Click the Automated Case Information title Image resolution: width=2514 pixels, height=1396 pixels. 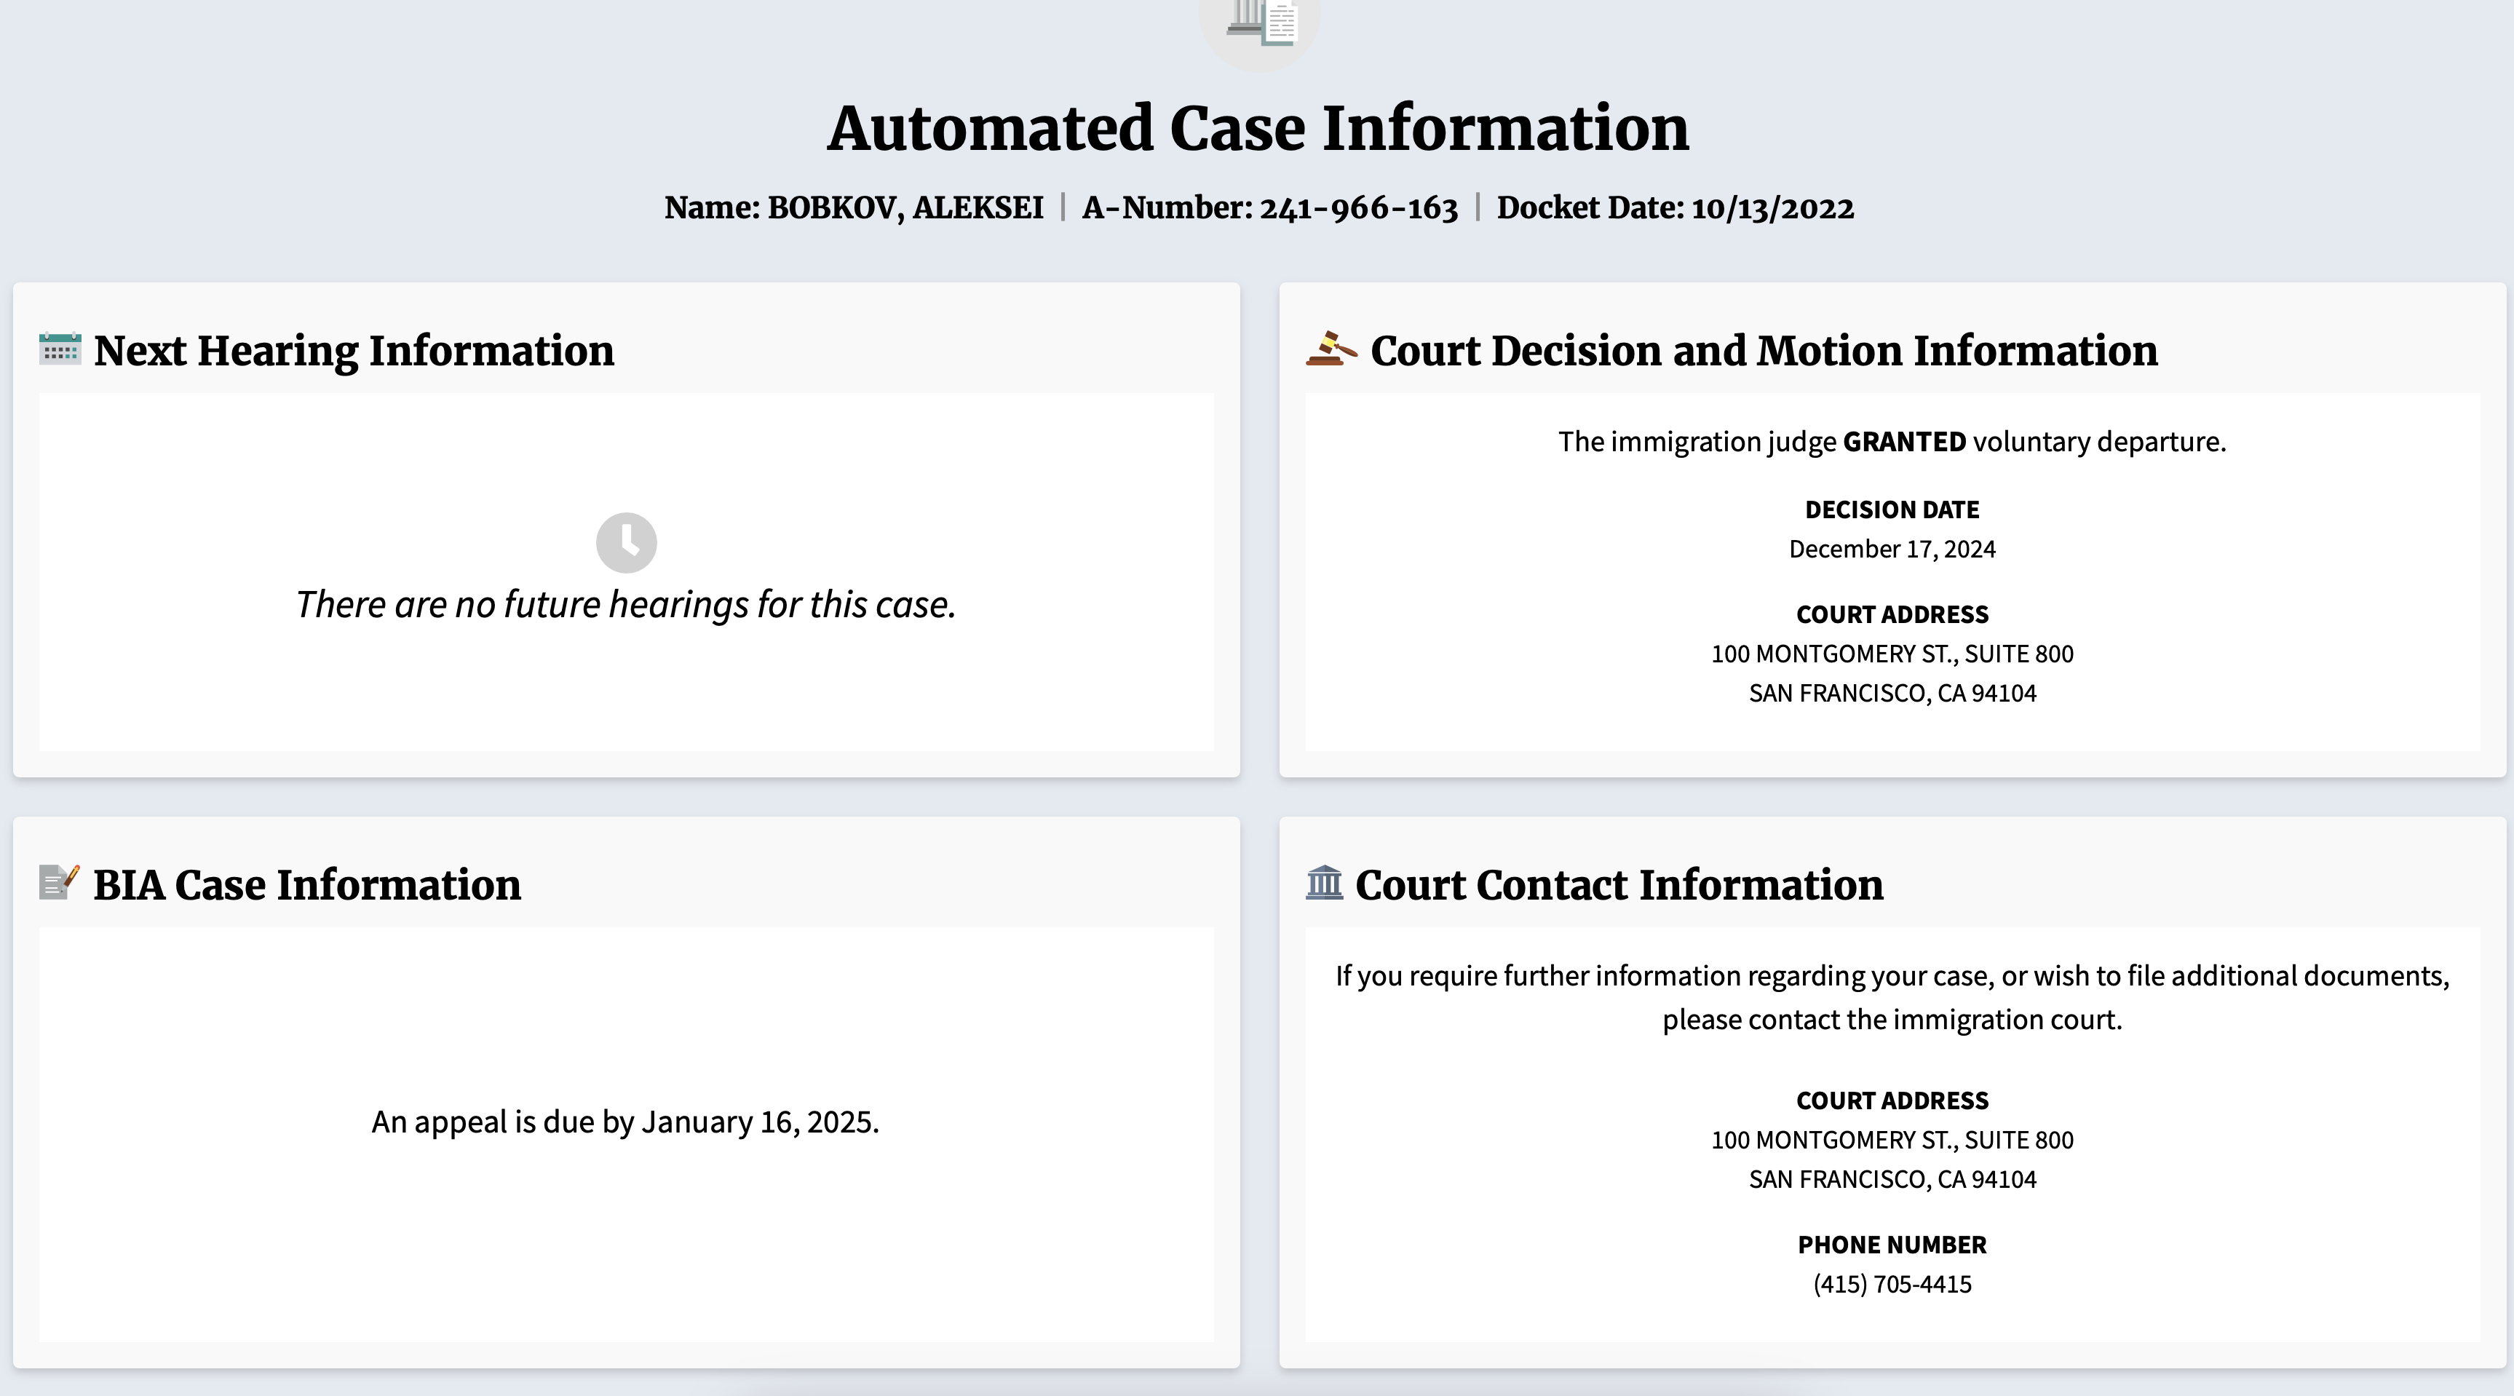click(x=1258, y=128)
